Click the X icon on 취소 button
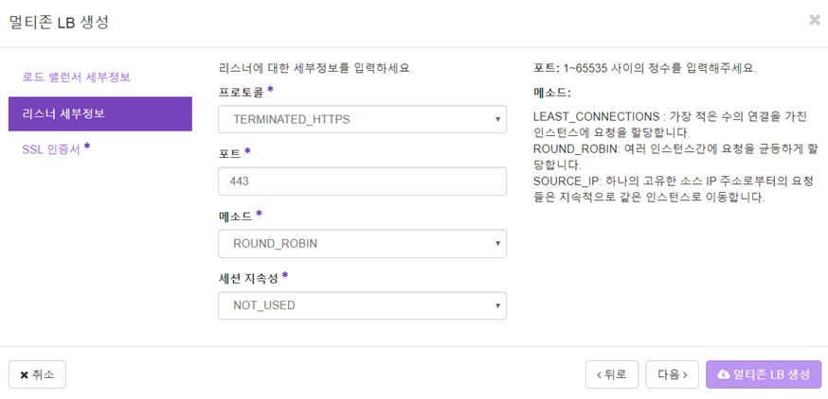828x399 pixels. [24, 374]
